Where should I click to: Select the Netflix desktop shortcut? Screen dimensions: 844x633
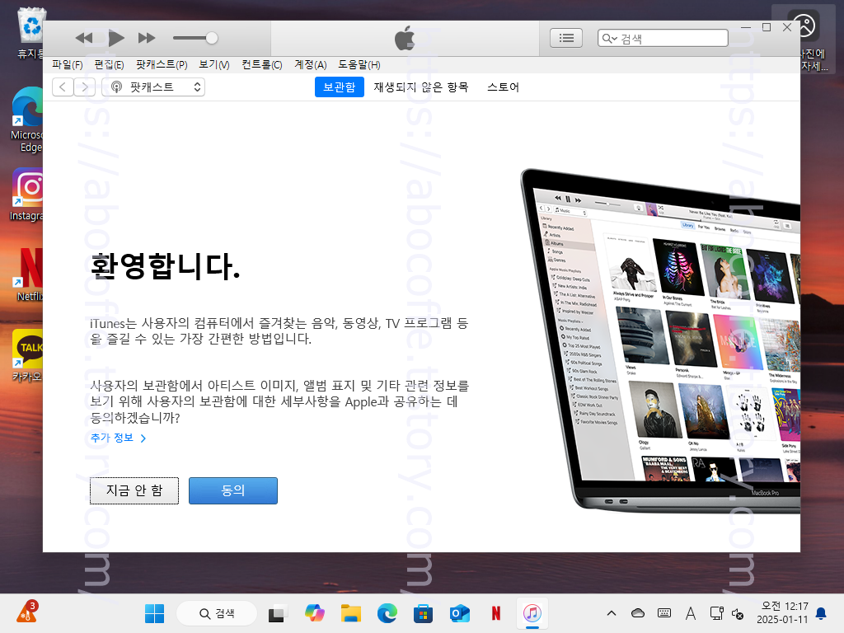[30, 274]
